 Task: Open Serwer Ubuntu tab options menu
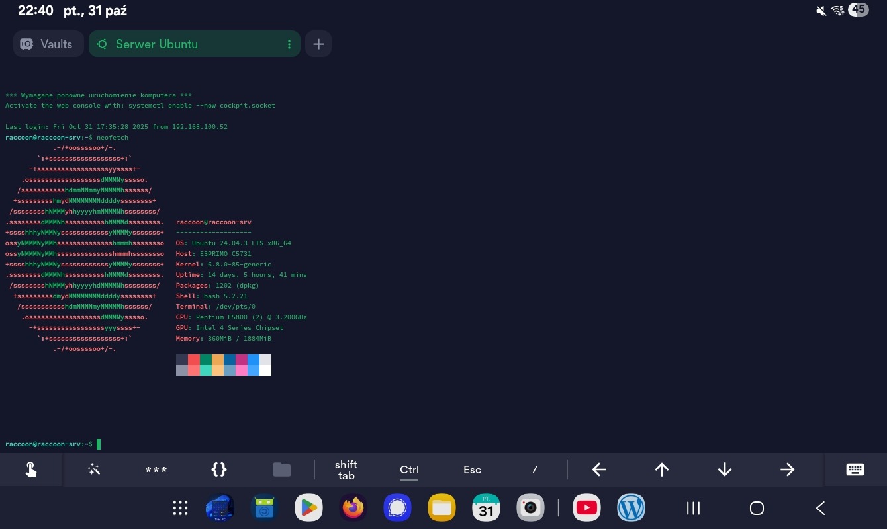289,44
